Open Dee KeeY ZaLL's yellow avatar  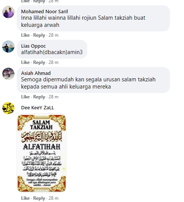pos(8,108)
